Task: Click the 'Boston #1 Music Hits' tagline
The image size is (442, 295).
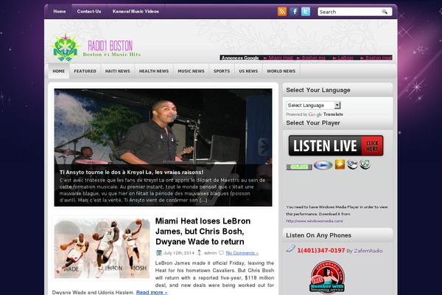Action: tap(112, 55)
